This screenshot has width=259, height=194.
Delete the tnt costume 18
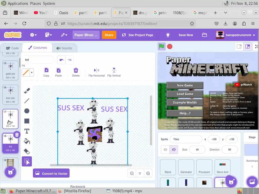(17, 135)
